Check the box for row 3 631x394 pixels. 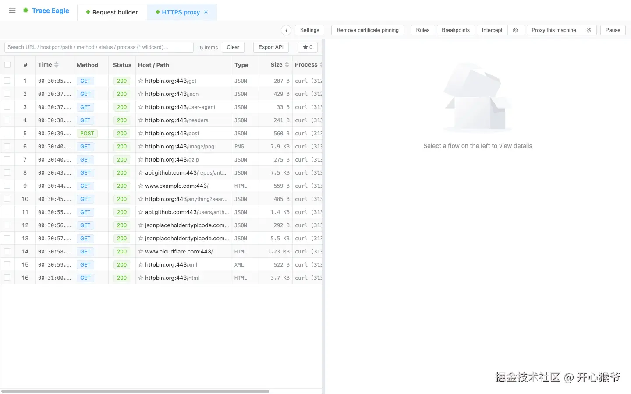tap(7, 107)
